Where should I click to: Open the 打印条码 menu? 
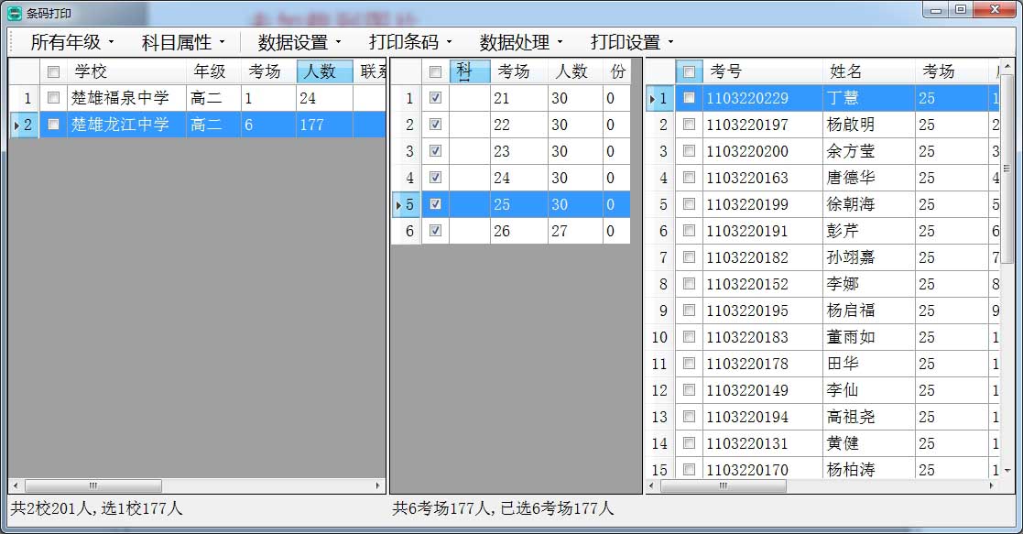coord(410,42)
